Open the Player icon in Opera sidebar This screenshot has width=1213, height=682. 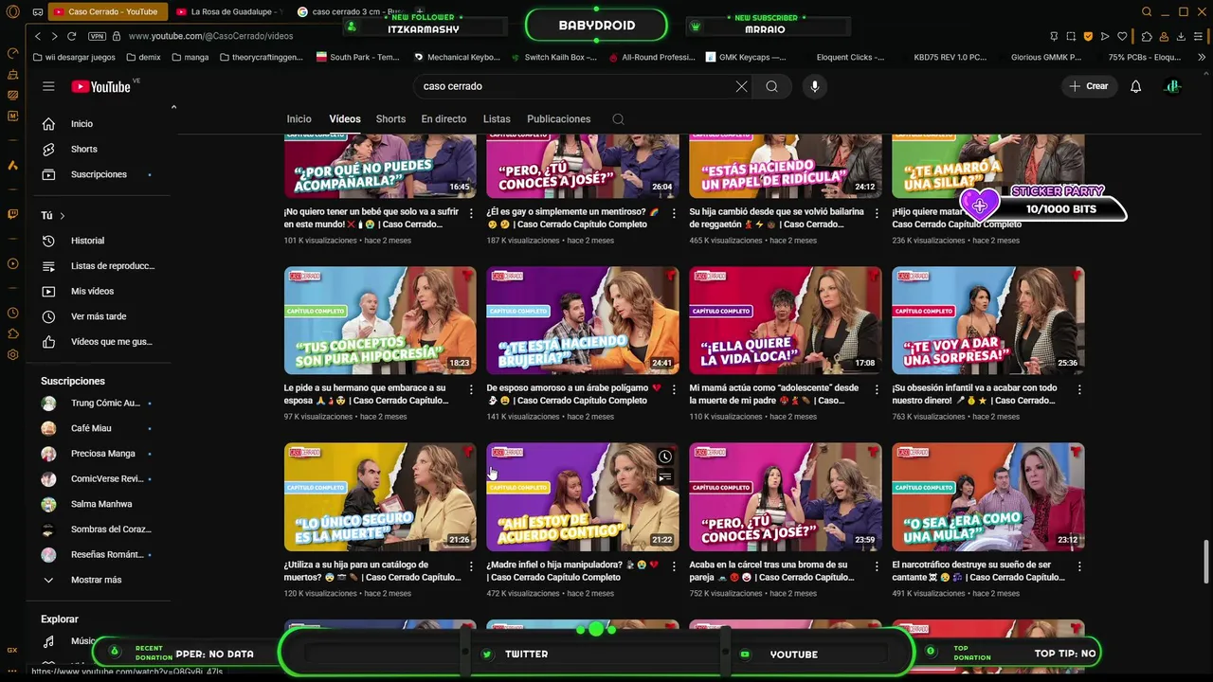12,264
